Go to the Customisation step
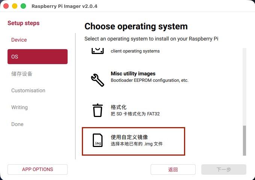 [x=28, y=90]
